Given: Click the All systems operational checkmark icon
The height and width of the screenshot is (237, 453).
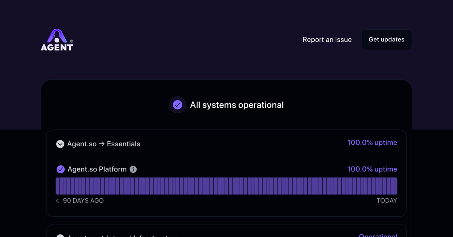Looking at the screenshot, I should coord(177,105).
